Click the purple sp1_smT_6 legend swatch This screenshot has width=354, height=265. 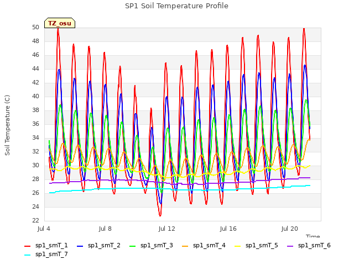click(x=290, y=246)
